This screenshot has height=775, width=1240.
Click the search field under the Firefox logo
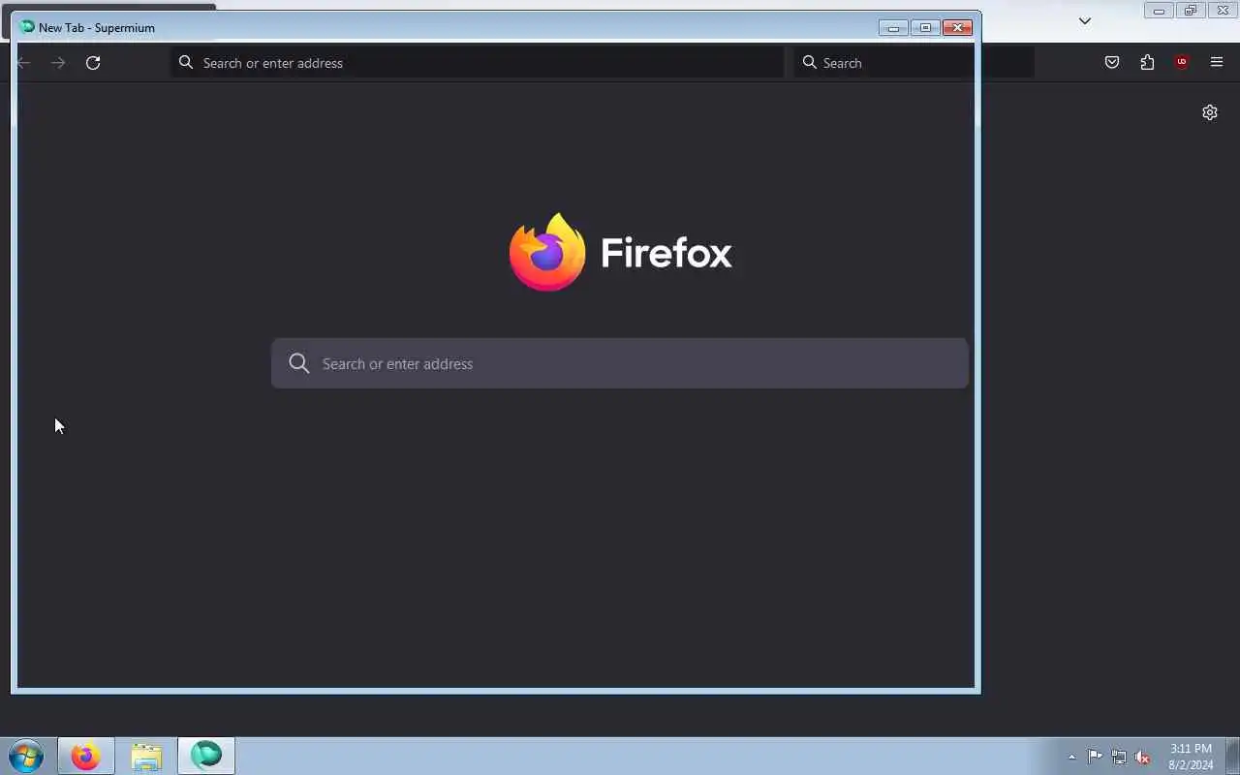pos(620,363)
